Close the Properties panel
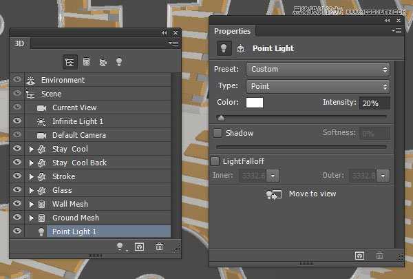 coord(399,20)
